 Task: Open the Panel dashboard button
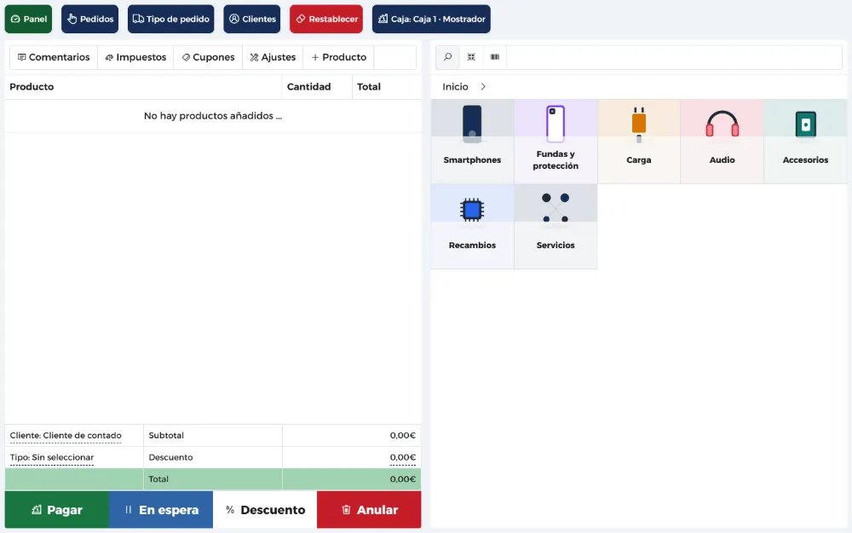click(28, 19)
